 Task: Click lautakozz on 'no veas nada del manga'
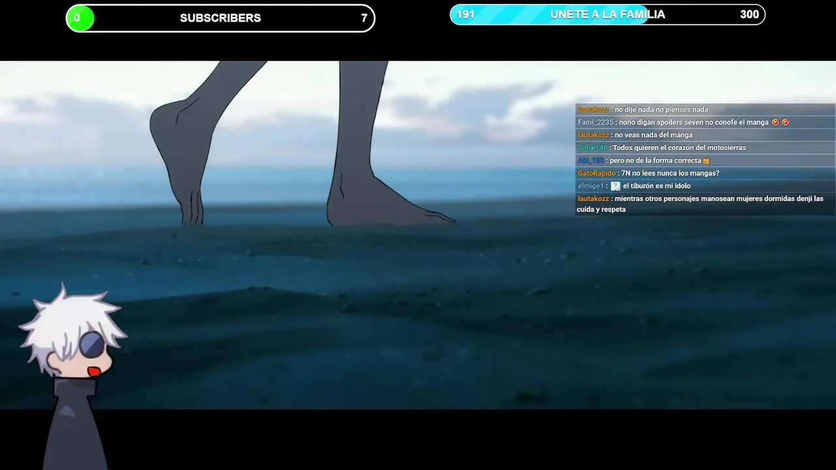pyautogui.click(x=593, y=135)
